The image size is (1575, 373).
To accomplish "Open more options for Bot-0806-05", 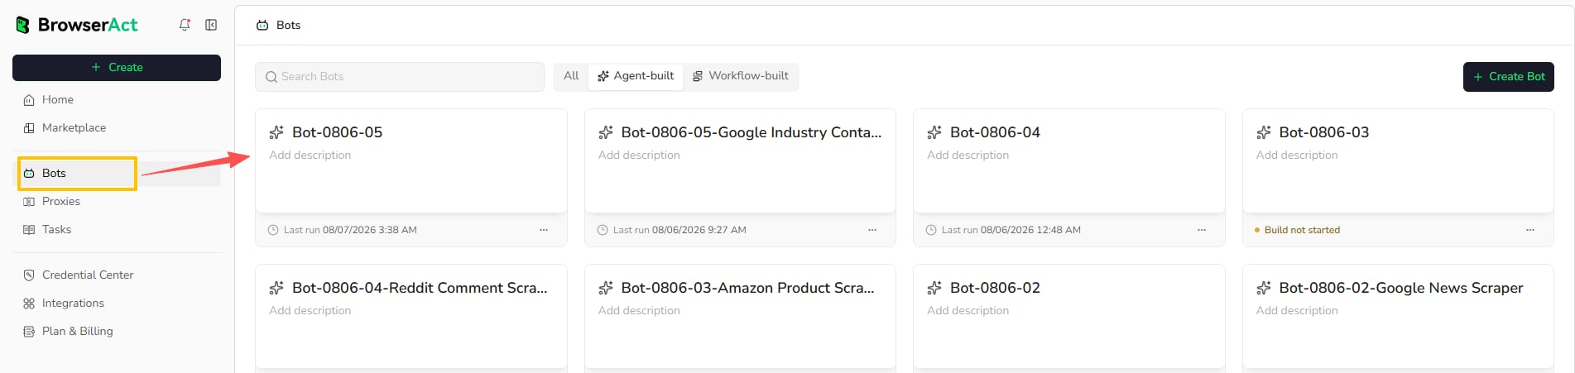I will coord(544,230).
